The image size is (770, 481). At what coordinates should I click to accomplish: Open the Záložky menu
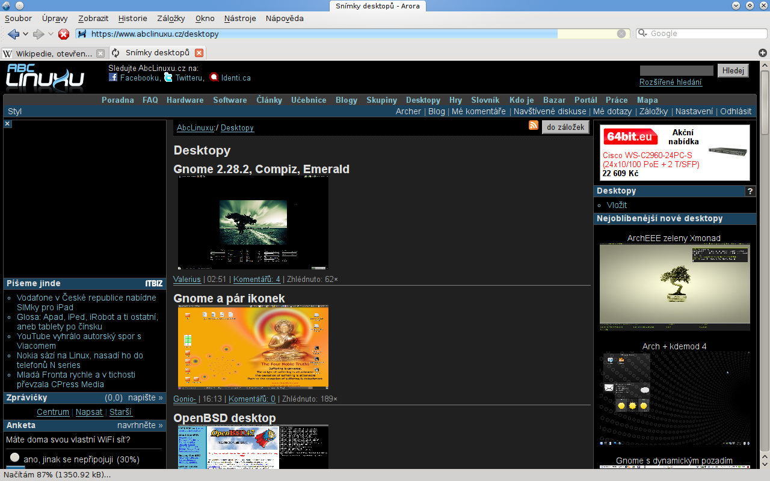pyautogui.click(x=171, y=18)
